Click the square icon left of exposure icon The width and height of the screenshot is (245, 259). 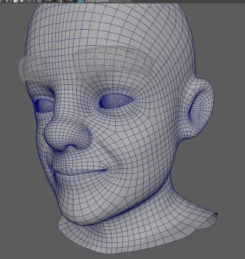pyautogui.click(x=29, y=1)
